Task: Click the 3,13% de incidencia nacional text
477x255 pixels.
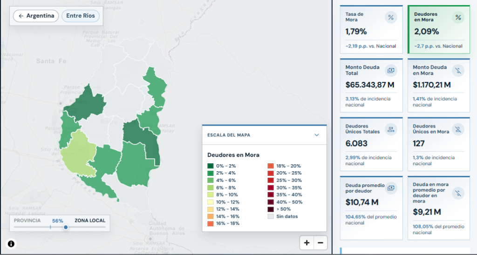Action: [x=368, y=102]
